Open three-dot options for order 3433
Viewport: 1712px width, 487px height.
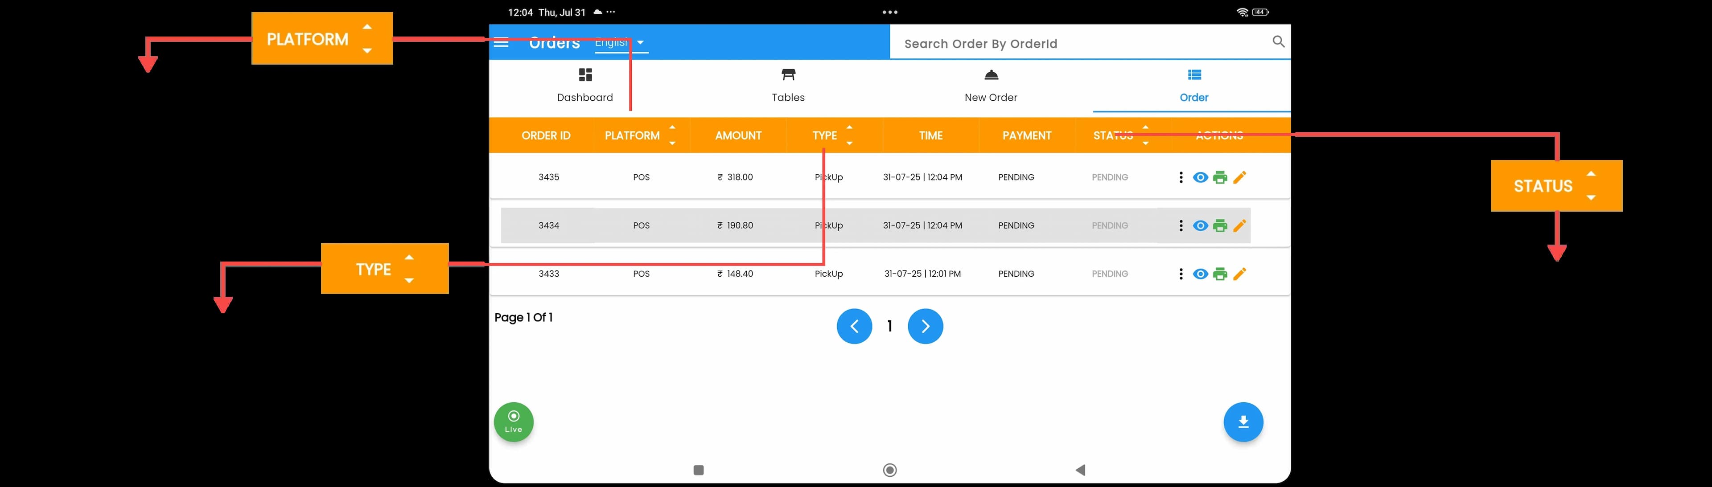point(1180,274)
